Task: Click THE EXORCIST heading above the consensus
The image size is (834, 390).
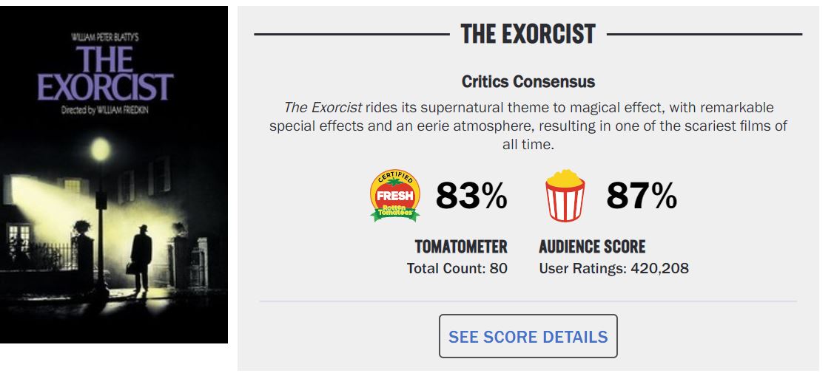Action: pyautogui.click(x=528, y=34)
